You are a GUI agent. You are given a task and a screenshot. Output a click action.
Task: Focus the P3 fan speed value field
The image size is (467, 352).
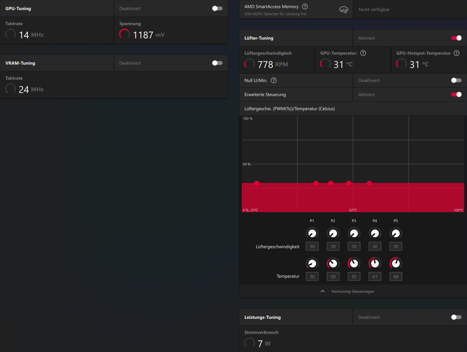click(x=354, y=246)
